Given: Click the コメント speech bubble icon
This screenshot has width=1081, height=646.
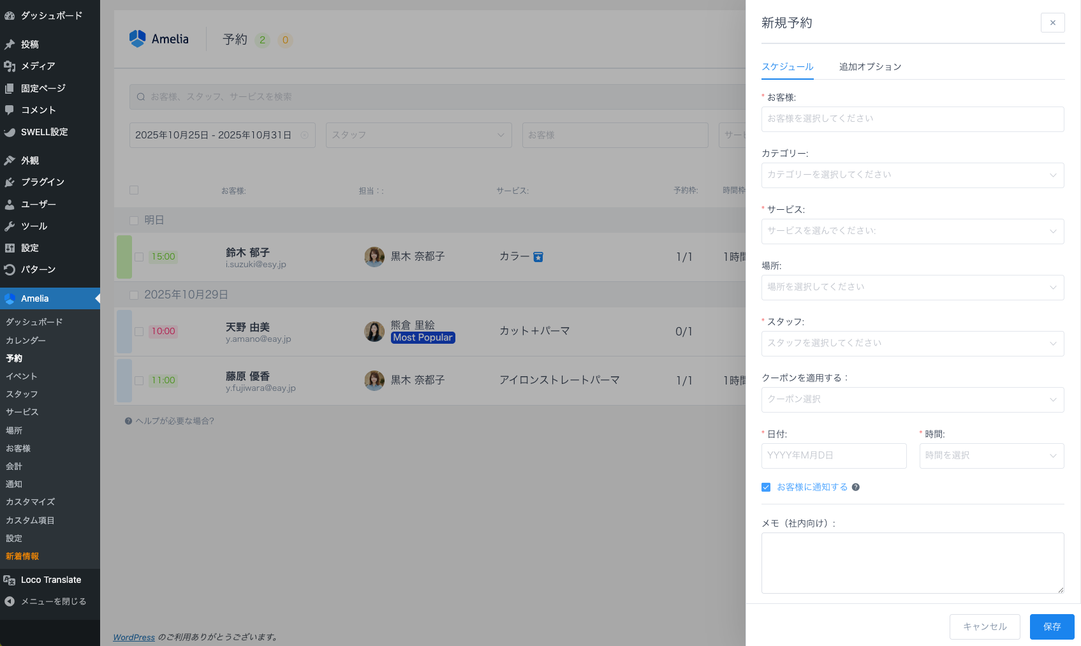Looking at the screenshot, I should [x=10, y=110].
